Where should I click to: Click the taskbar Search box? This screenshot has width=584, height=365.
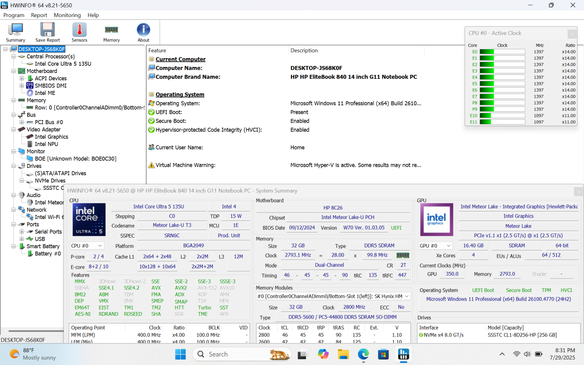coord(242,354)
